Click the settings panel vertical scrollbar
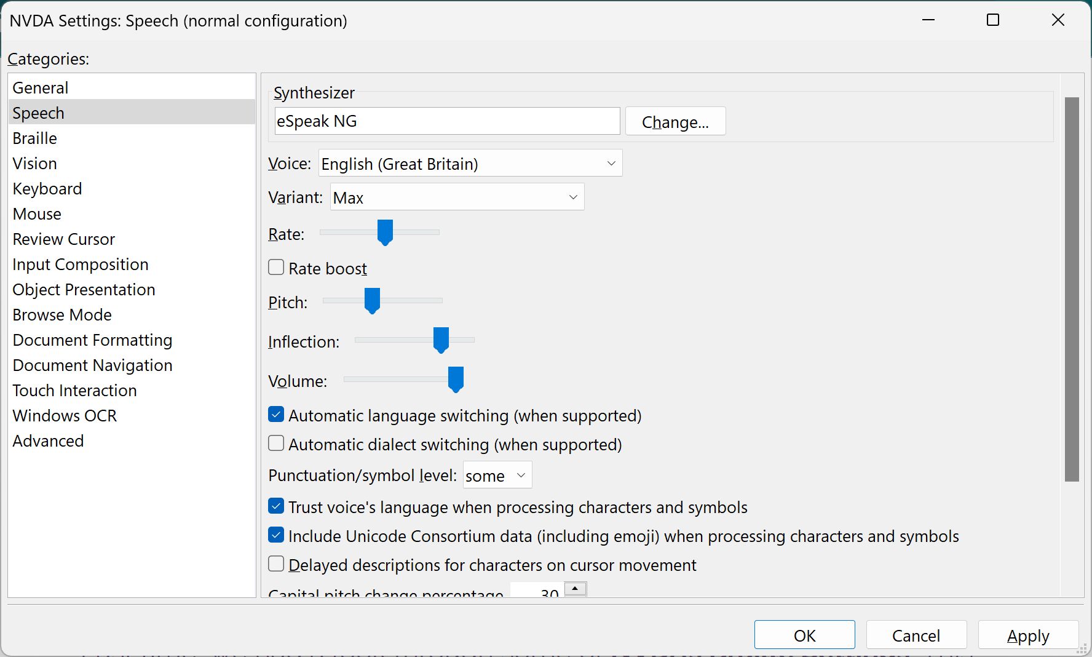The height and width of the screenshot is (657, 1092). pos(1072,289)
